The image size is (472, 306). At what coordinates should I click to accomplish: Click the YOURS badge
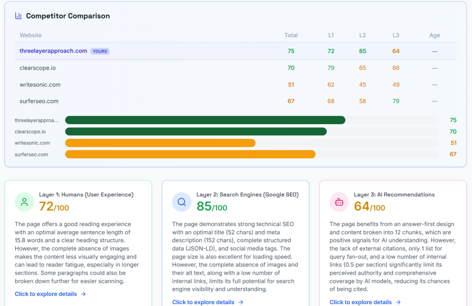pyautogui.click(x=100, y=51)
